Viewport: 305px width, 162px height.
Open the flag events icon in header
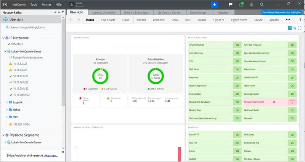230,5
